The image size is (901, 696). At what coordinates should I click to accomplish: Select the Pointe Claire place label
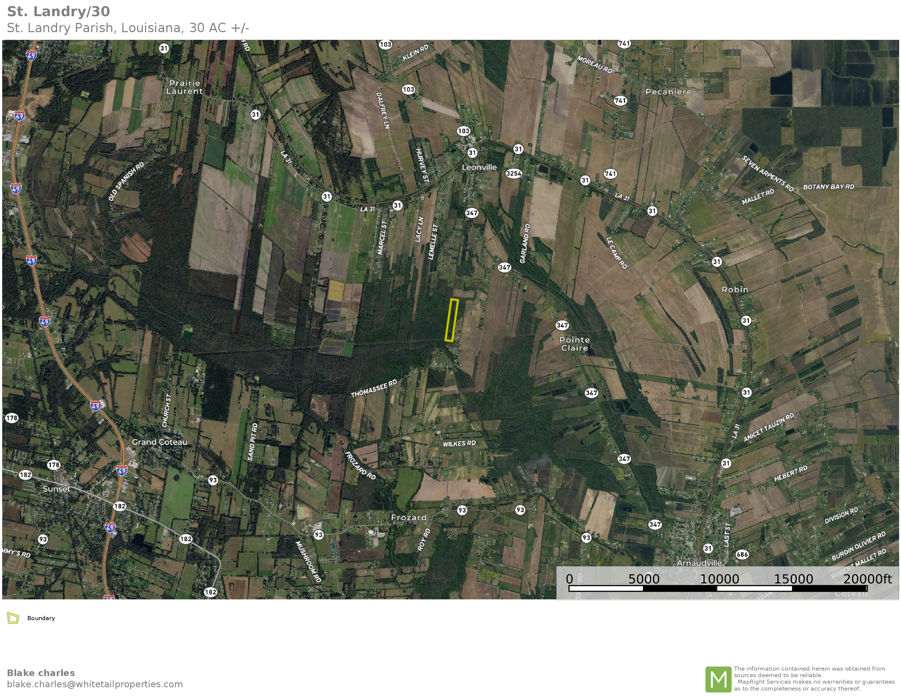(574, 344)
